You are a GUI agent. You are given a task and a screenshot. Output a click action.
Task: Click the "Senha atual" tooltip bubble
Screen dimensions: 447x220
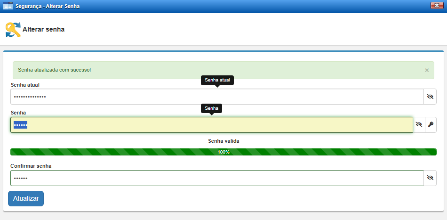[217, 80]
